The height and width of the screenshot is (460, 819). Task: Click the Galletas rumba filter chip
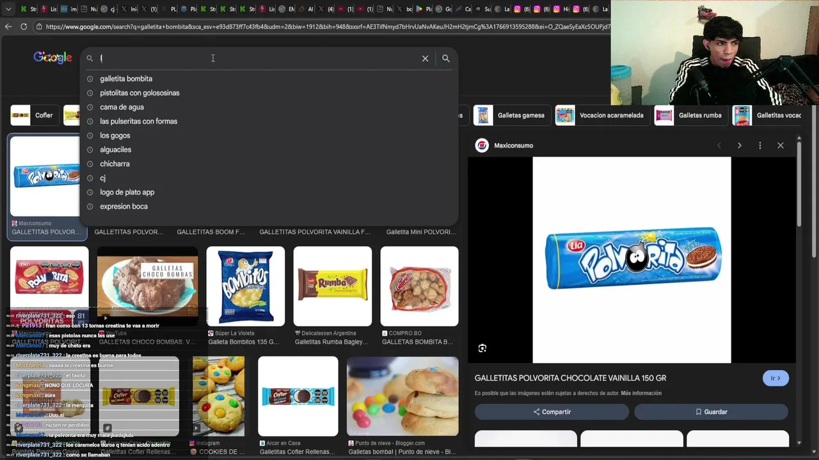[690, 116]
